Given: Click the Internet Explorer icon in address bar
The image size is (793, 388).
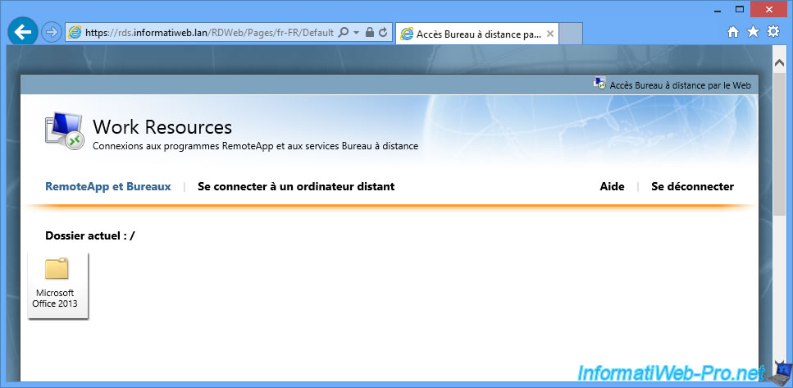Looking at the screenshot, I should 75,33.
